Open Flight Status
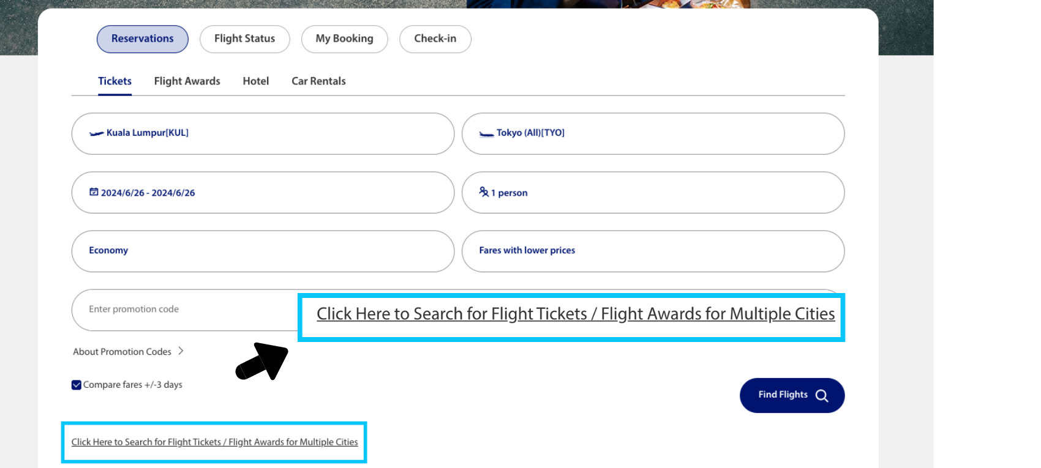1041x468 pixels. coord(244,39)
